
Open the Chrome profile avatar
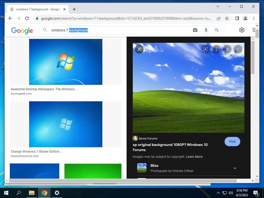[x=245, y=18]
